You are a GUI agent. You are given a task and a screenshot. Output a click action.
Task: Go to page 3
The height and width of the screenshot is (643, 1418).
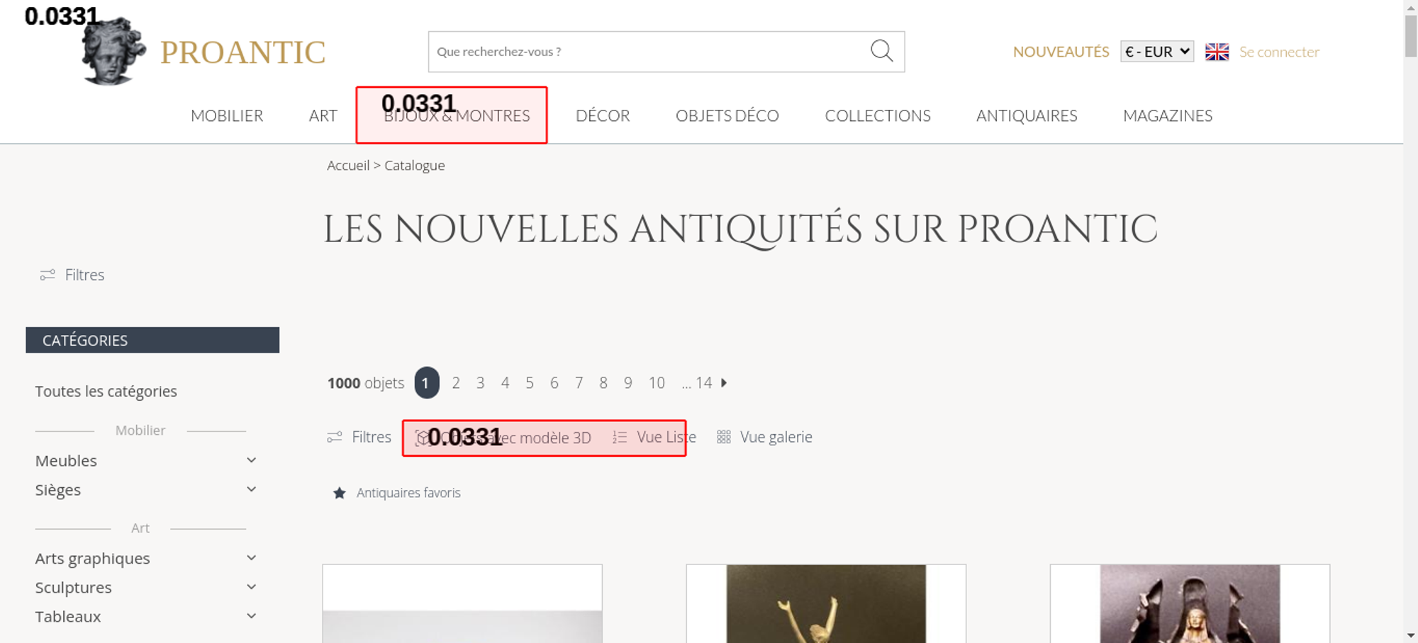coord(481,383)
